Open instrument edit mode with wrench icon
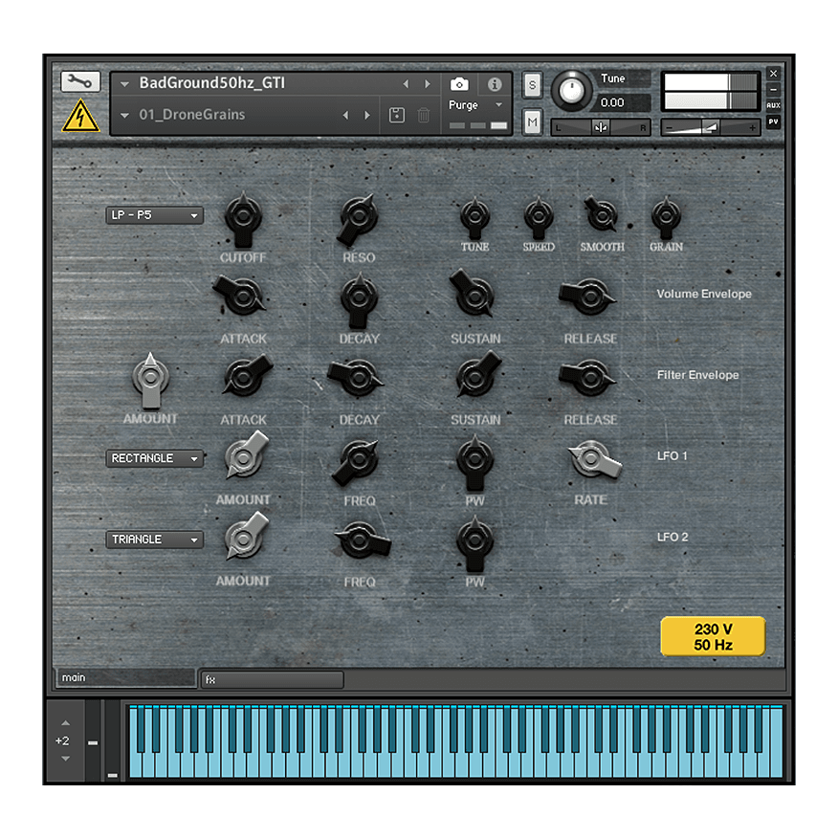This screenshot has width=838, height=838. [x=80, y=82]
